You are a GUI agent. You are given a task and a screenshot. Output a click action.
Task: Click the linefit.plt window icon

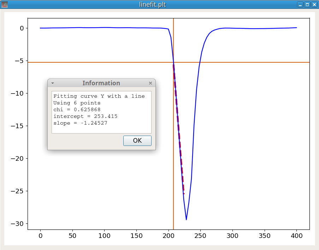point(5,5)
